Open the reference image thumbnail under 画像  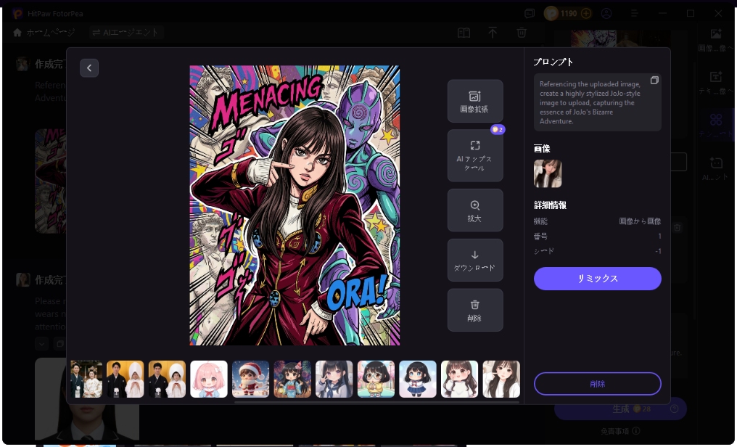pyautogui.click(x=548, y=173)
